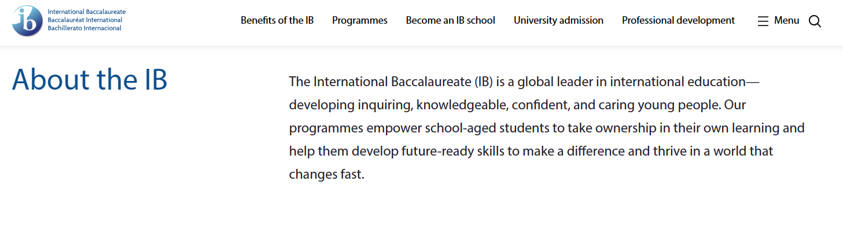Click the blue IB globe logo
843x229 pixels.
27,21
